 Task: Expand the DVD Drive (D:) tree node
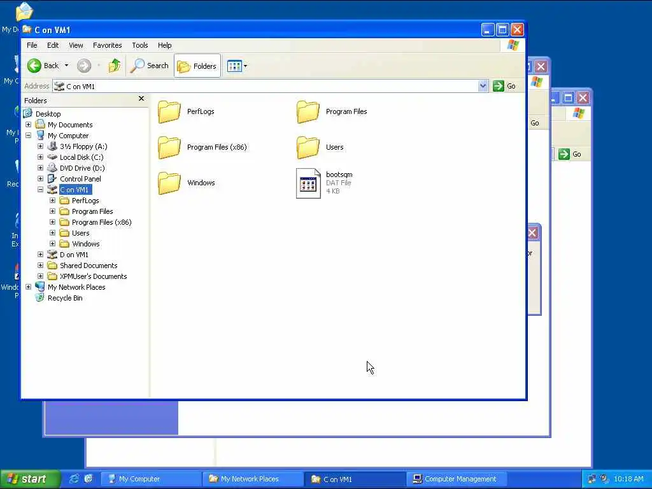coord(40,168)
